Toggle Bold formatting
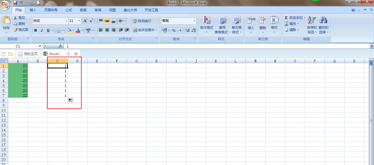 pyautogui.click(x=35, y=30)
